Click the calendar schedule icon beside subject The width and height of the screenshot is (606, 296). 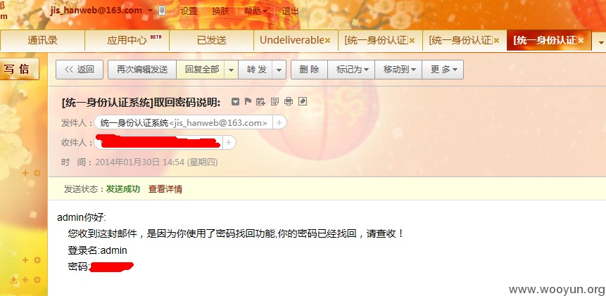(261, 101)
